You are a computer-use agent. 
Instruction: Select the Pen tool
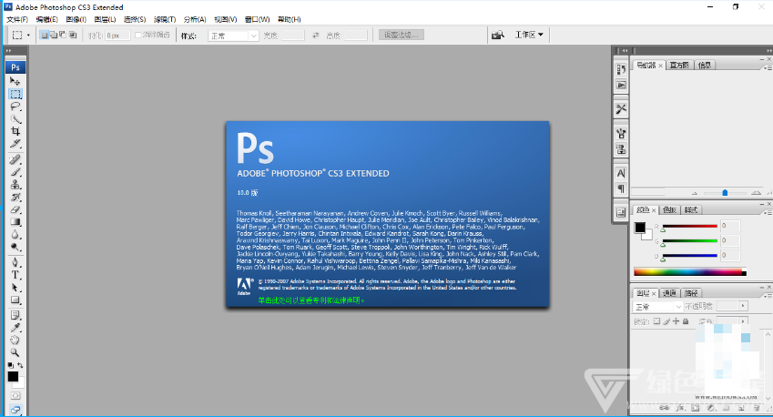[15, 262]
